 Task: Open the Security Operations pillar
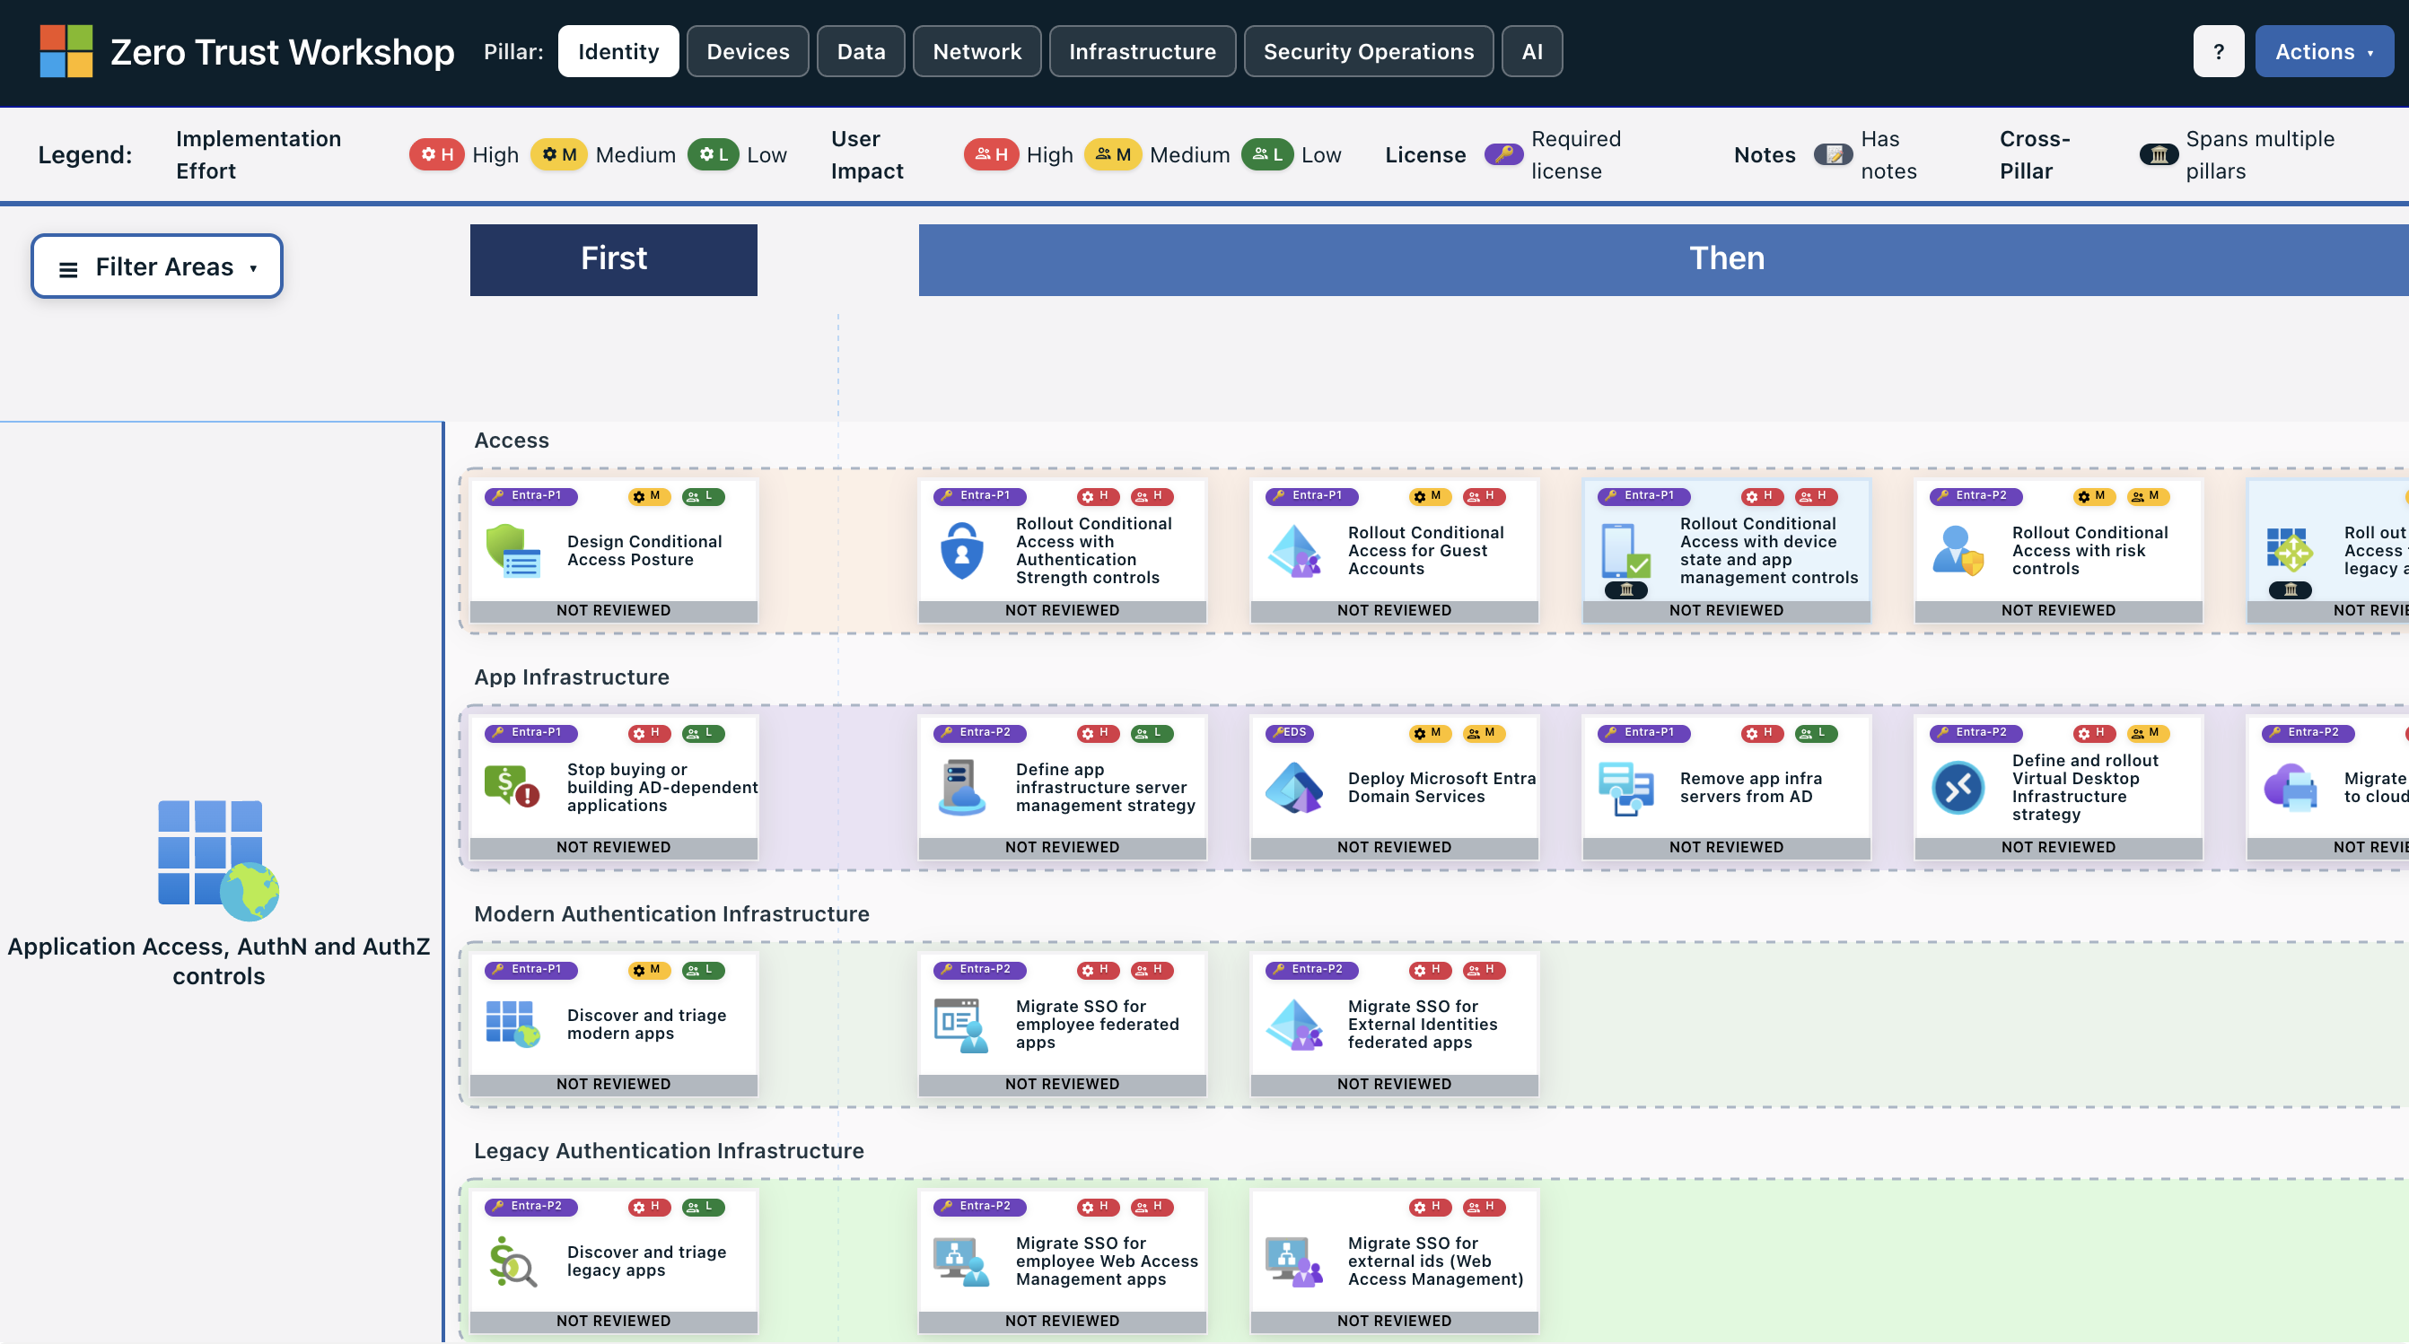click(1368, 50)
